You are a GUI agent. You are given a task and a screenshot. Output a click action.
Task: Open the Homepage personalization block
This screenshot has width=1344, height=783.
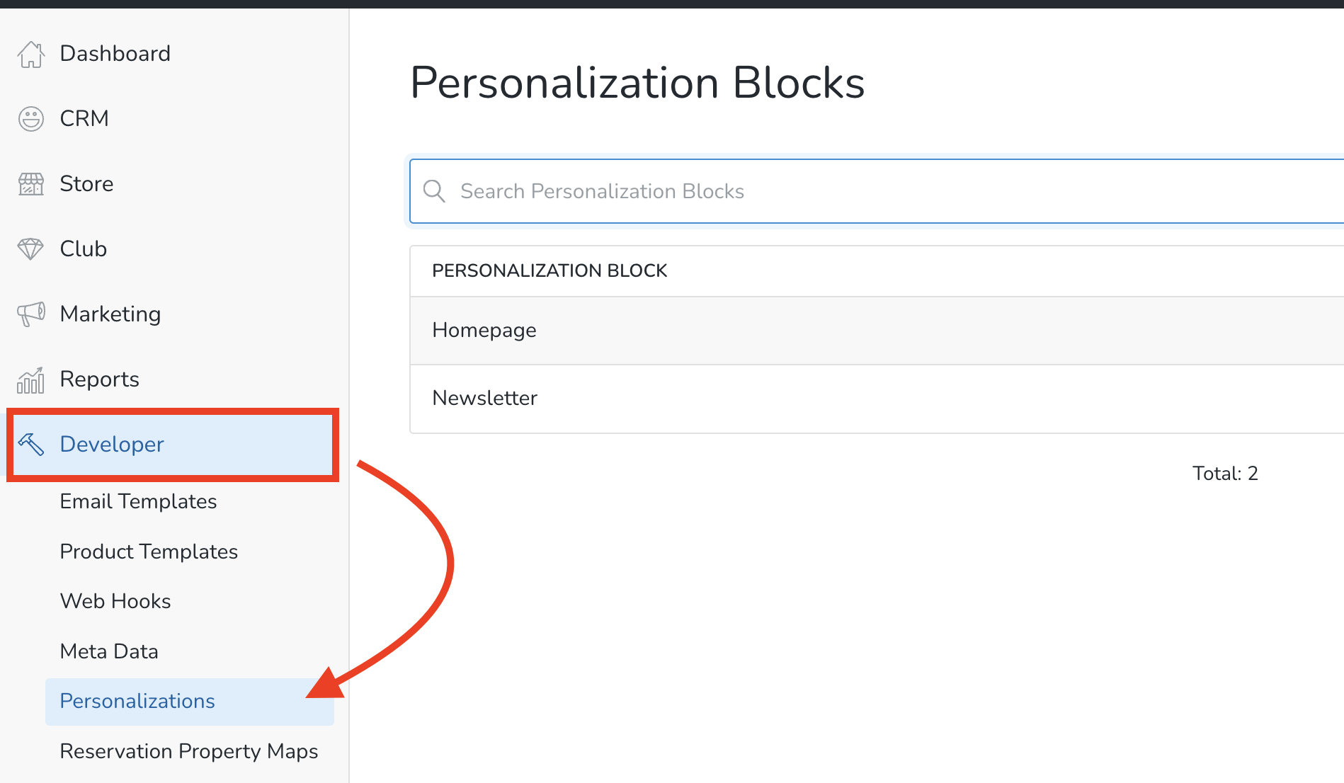point(484,330)
